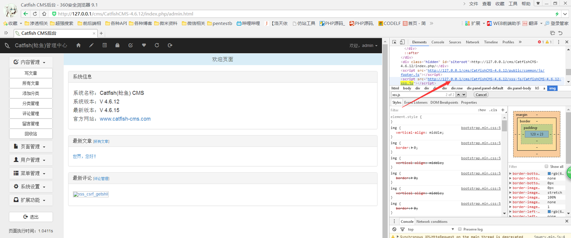Enable the Show all computed styles checkbox
The height and width of the screenshot is (238, 571).
(x=546, y=166)
